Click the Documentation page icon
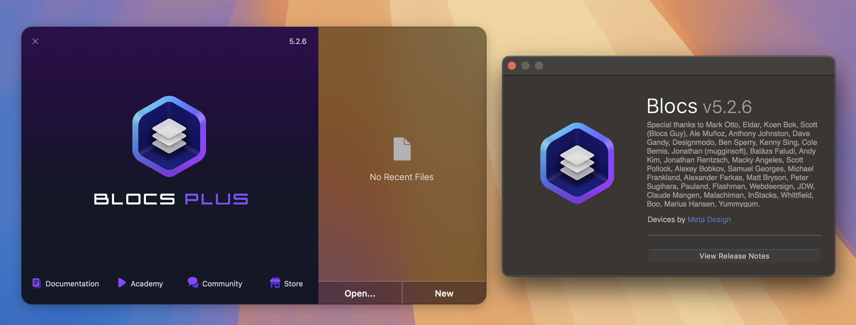Viewport: 856px width, 325px height. point(36,283)
